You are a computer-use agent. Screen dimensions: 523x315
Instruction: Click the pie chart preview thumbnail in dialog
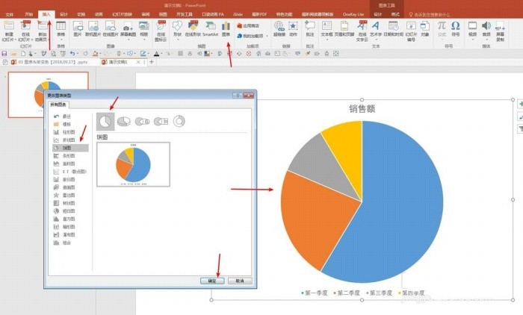[x=133, y=164]
